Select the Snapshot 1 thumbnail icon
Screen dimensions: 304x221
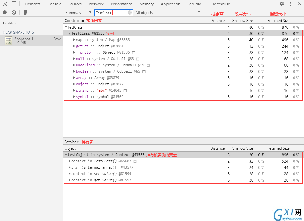[x=9, y=41]
